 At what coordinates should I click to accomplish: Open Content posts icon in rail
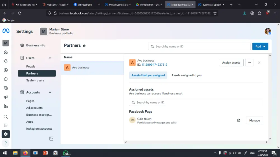pos(6,88)
